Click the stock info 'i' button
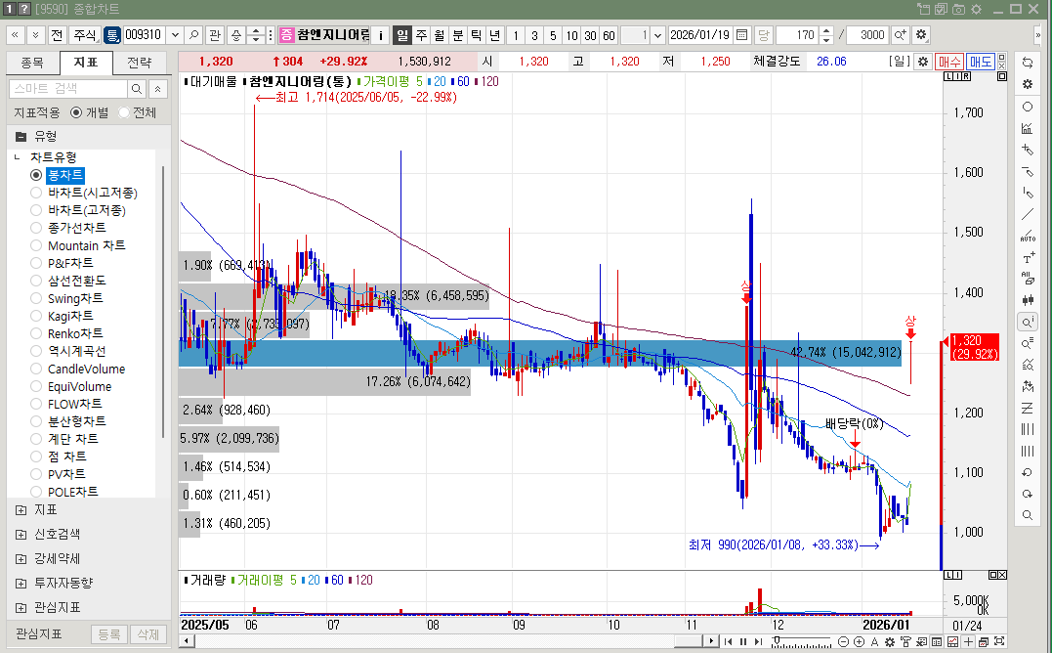Viewport: 1052px width, 653px height. [x=380, y=35]
